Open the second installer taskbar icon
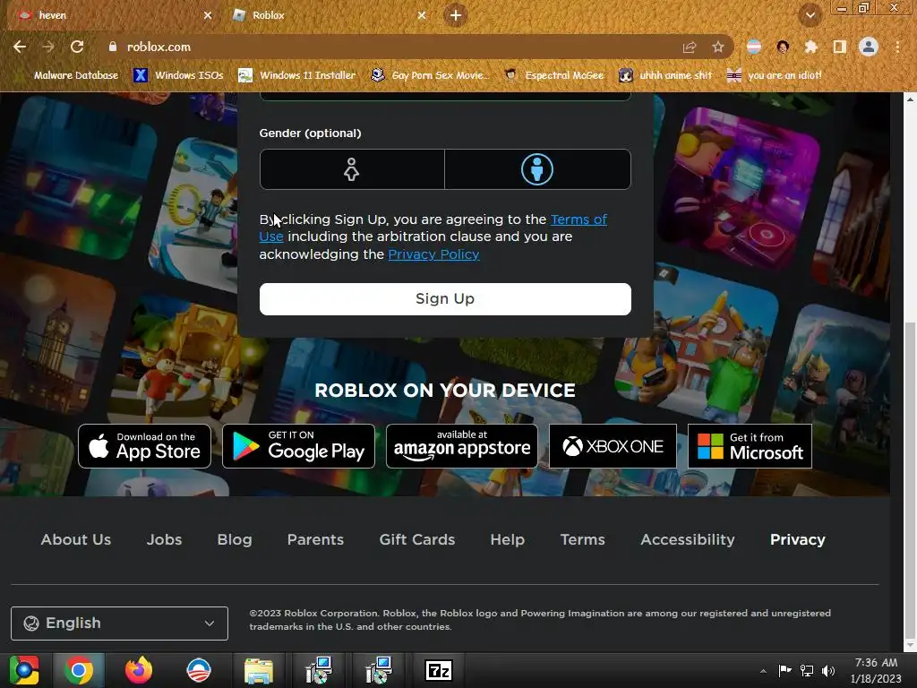The height and width of the screenshot is (688, 917). pyautogui.click(x=379, y=670)
